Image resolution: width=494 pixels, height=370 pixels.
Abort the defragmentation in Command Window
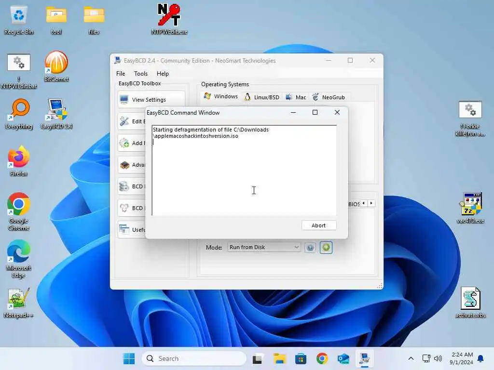pos(319,225)
